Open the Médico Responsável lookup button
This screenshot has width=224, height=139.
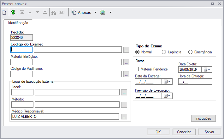pos(124,117)
